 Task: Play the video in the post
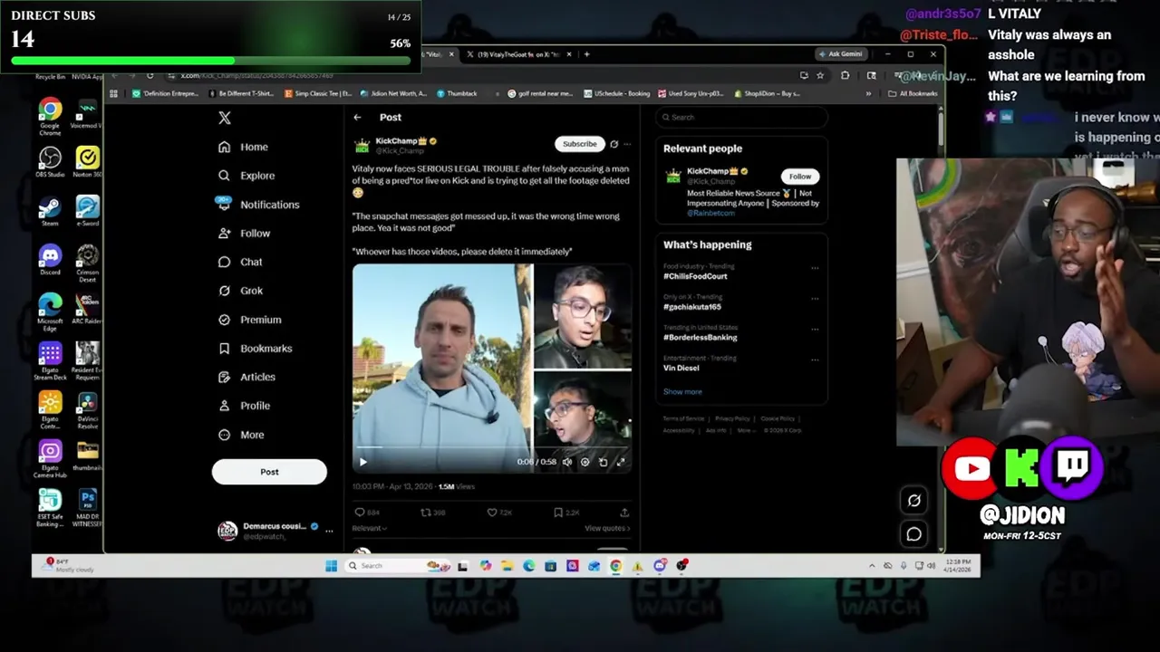(363, 462)
